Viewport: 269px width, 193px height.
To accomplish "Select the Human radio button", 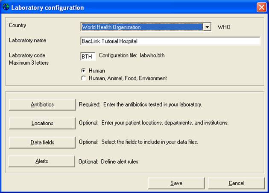I will [83, 70].
